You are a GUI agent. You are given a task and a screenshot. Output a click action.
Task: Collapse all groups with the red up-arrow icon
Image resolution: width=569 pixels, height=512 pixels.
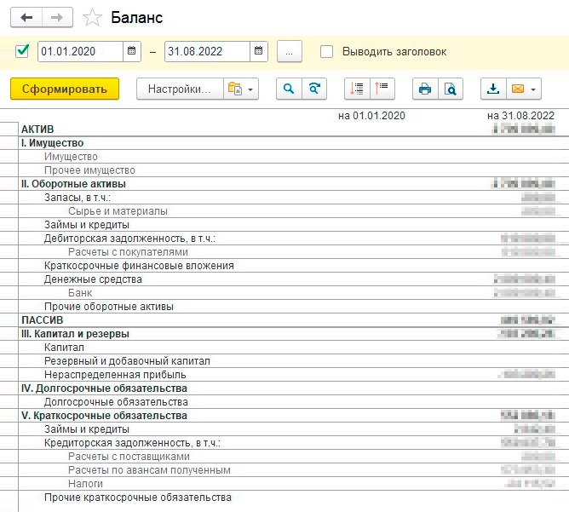click(382, 89)
